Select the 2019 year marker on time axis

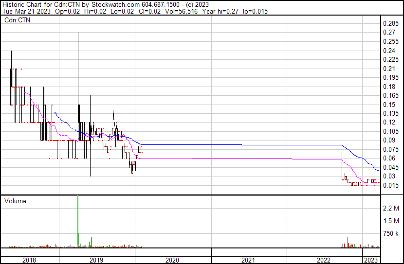point(97,260)
